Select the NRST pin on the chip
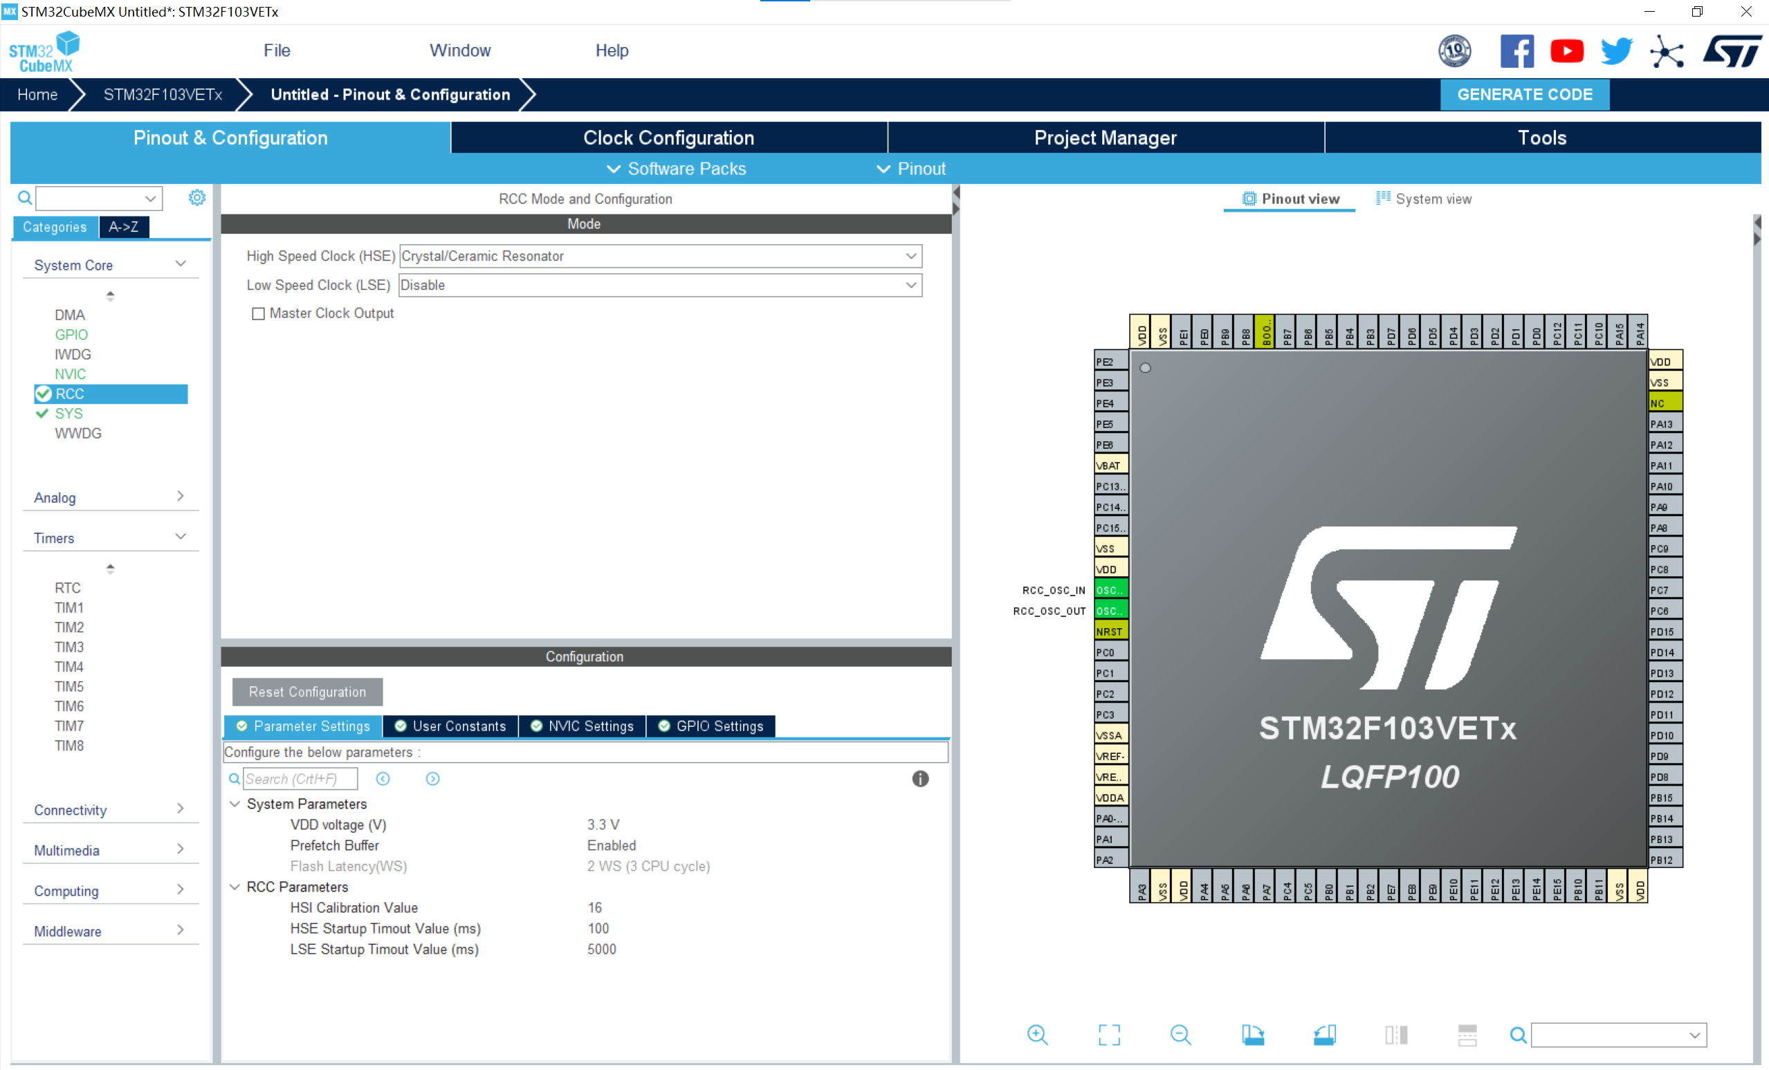 coord(1110,631)
